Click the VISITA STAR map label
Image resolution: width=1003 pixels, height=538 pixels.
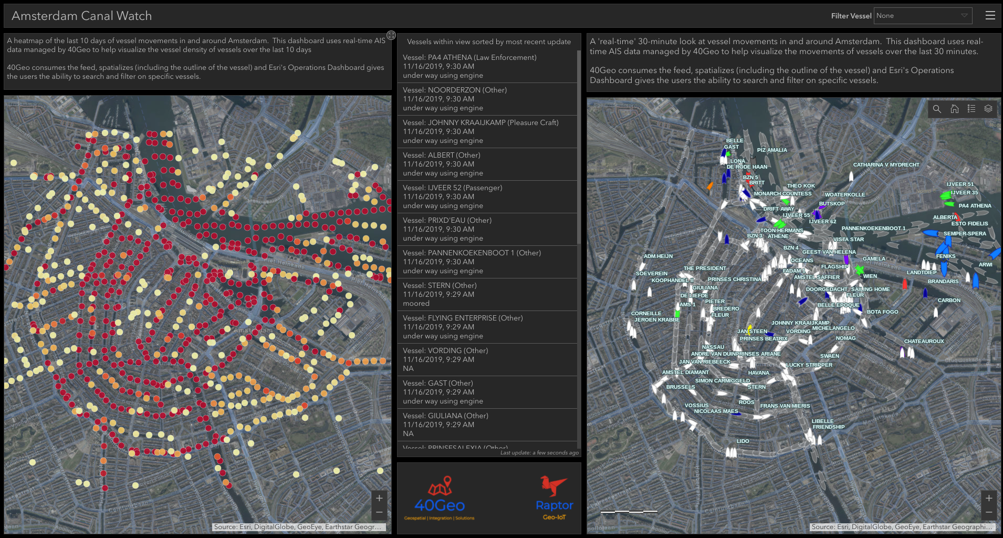848,240
